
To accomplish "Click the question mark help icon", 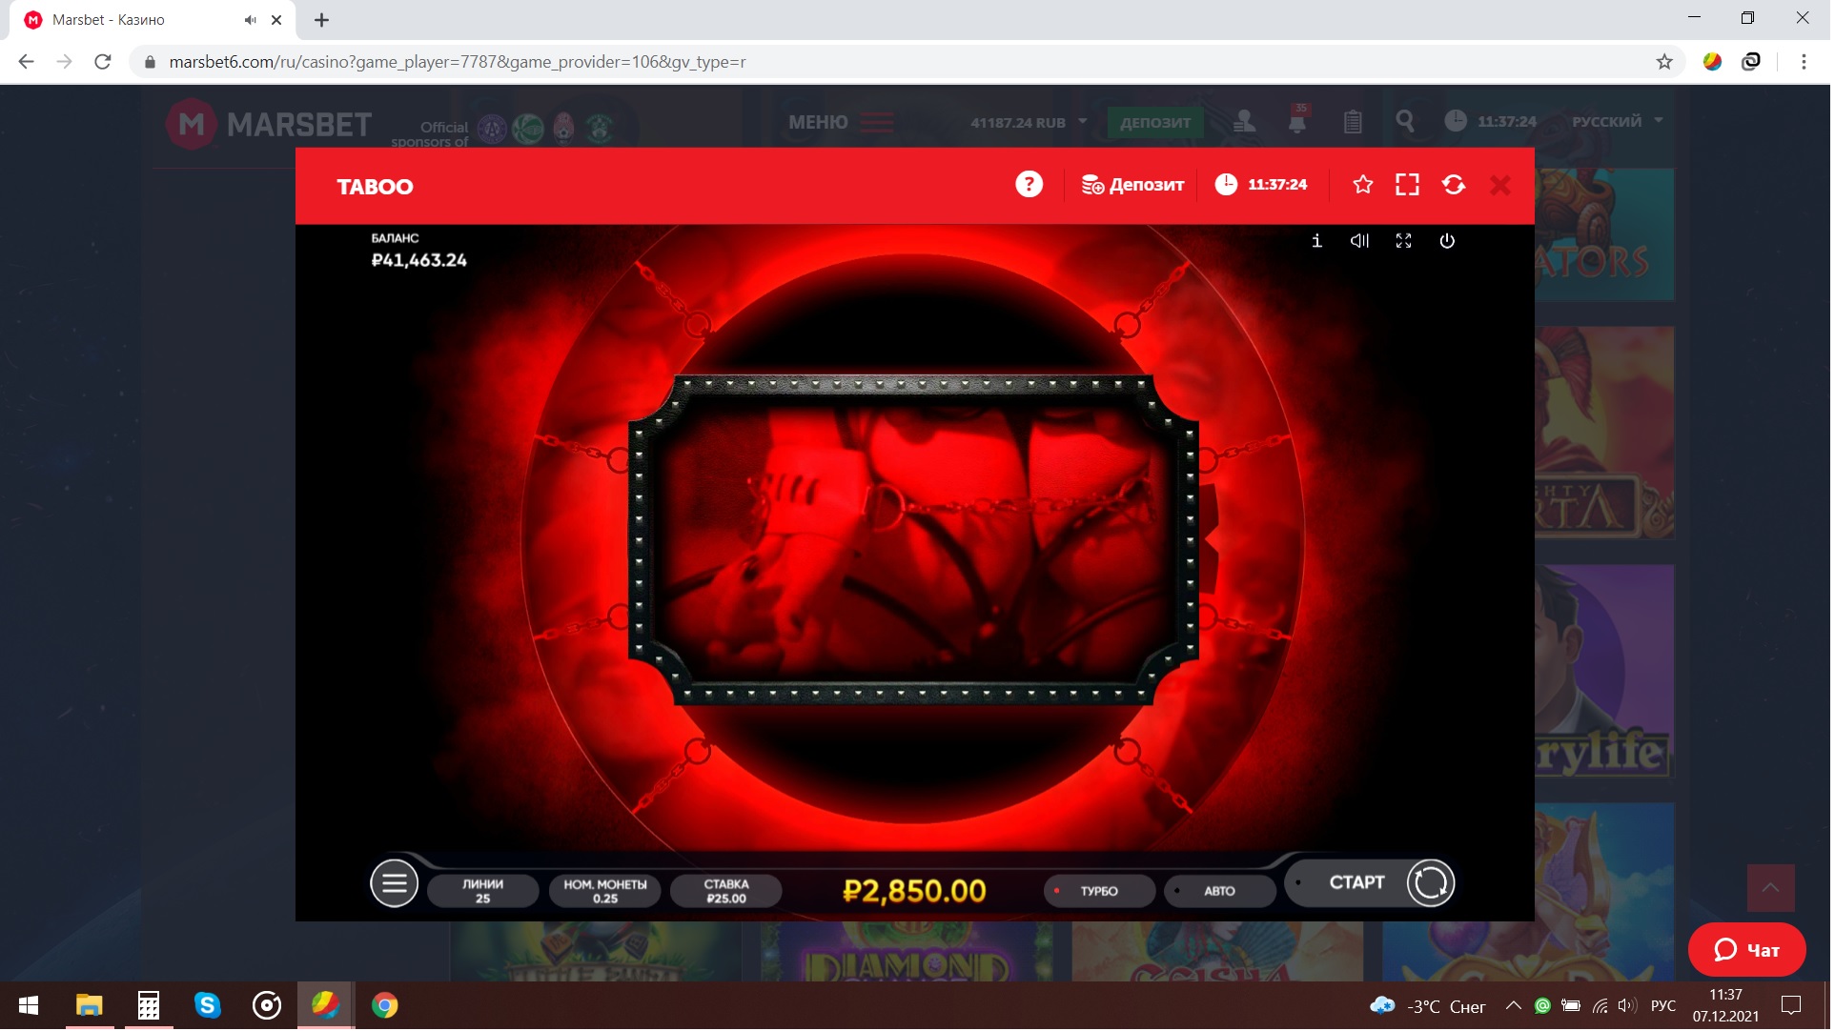I will click(1030, 185).
